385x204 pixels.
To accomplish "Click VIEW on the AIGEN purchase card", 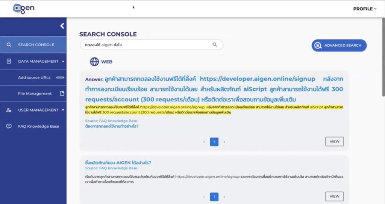I will (334, 196).
